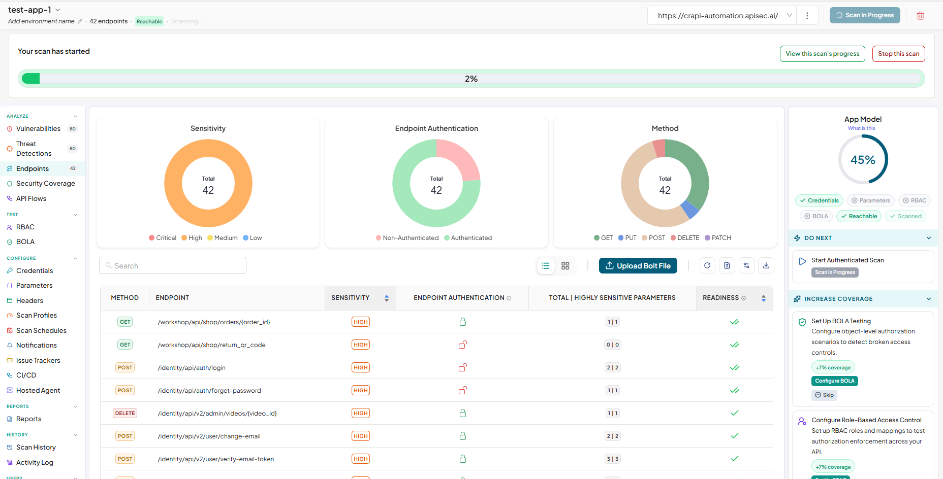Open the three-dot options menu beside URL
The image size is (943, 479).
coord(807,16)
